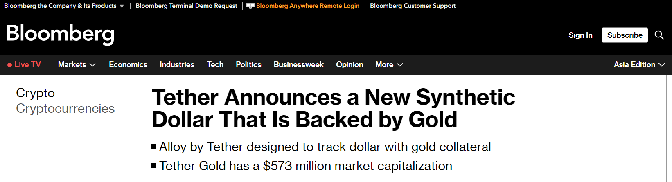Go to the Economics section
The image size is (672, 182).
coord(128,65)
